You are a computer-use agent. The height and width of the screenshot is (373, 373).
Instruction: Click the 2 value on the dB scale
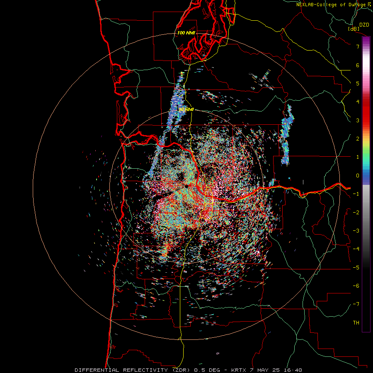tap(358, 139)
